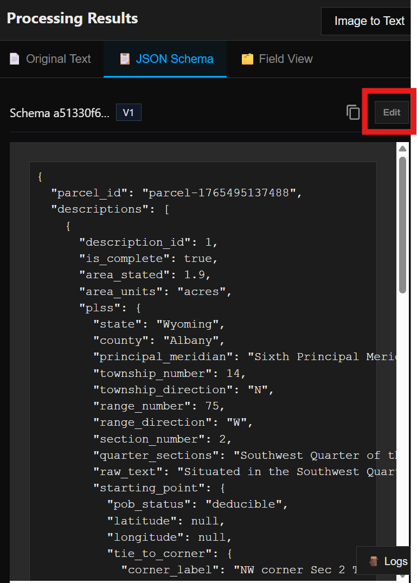This screenshot has height=583, width=417.
Task: Click the "descriptions": [ line
Action: (111, 209)
